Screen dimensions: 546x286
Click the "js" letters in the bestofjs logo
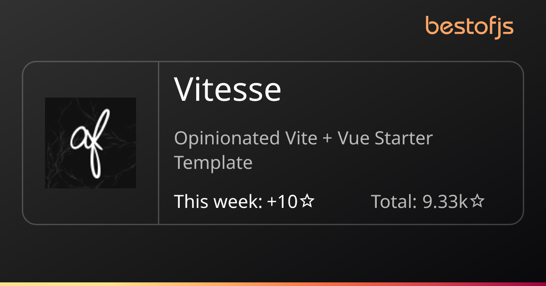point(505,27)
